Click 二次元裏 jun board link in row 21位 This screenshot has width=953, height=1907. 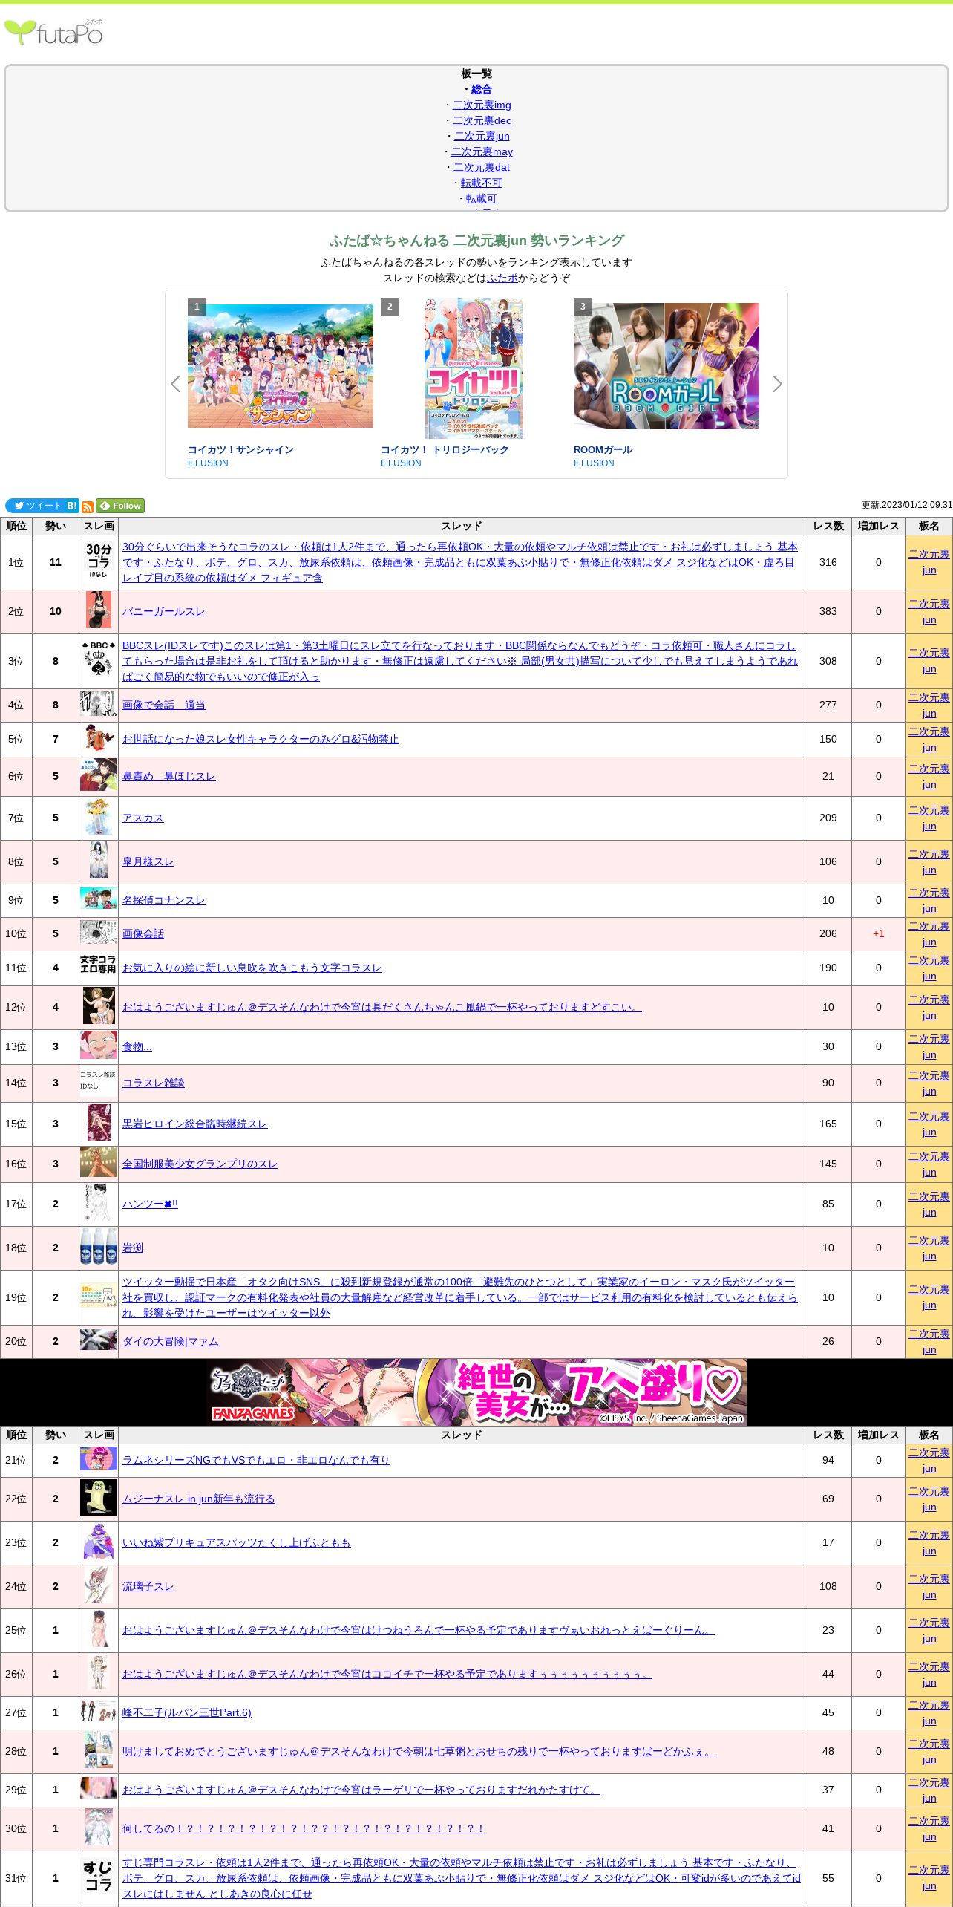click(x=929, y=1460)
